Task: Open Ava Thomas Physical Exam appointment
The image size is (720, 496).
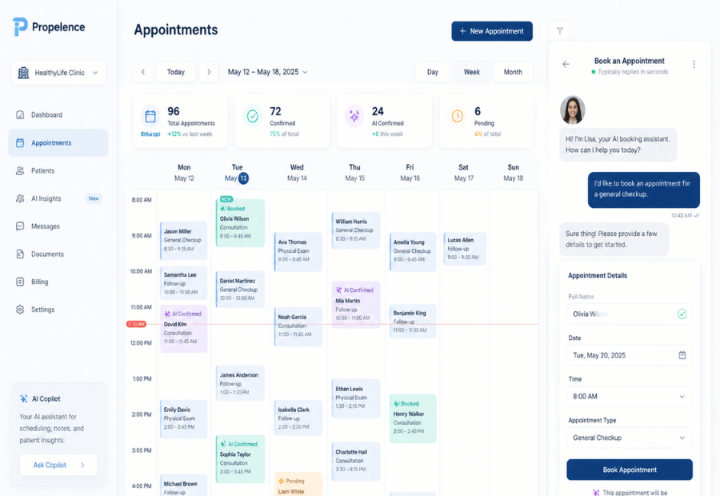Action: click(298, 250)
